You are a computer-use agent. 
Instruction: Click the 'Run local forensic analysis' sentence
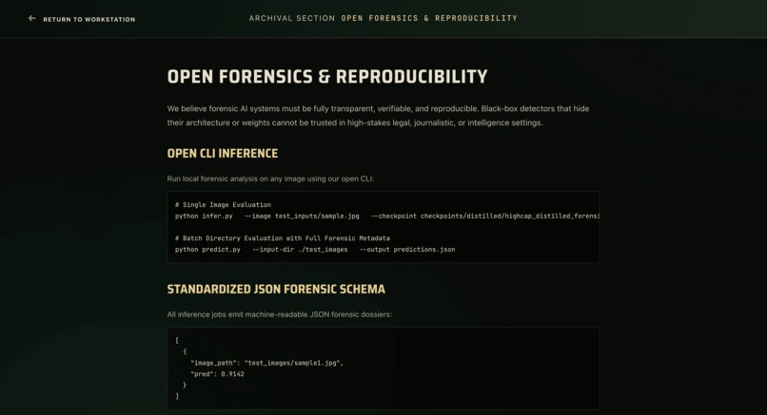pos(270,179)
